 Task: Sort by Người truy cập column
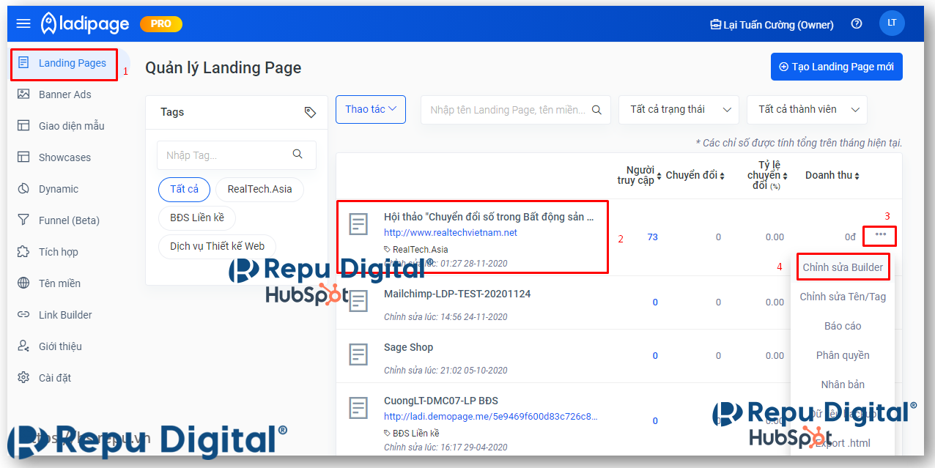(640, 176)
